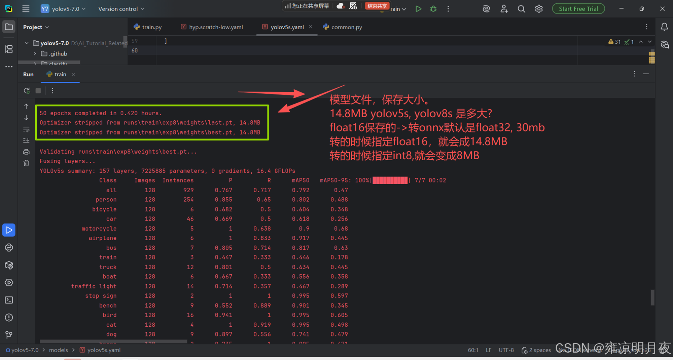Image resolution: width=673 pixels, height=360 pixels.
Task: Open the Version control dropdown
Action: point(121,9)
